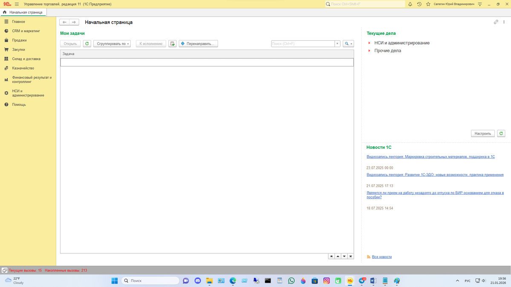Open the weather widget 22°F Cloudy
Screen dimensions: 511x287
(14, 281)
